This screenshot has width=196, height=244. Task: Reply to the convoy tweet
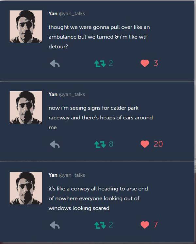click(x=55, y=225)
